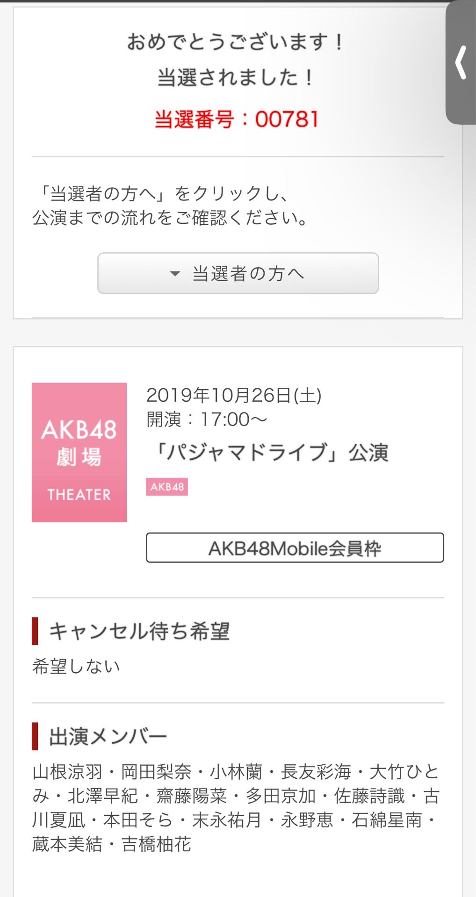The height and width of the screenshot is (897, 476).
Task: Select member name 山根涼羽
Action: (67, 772)
